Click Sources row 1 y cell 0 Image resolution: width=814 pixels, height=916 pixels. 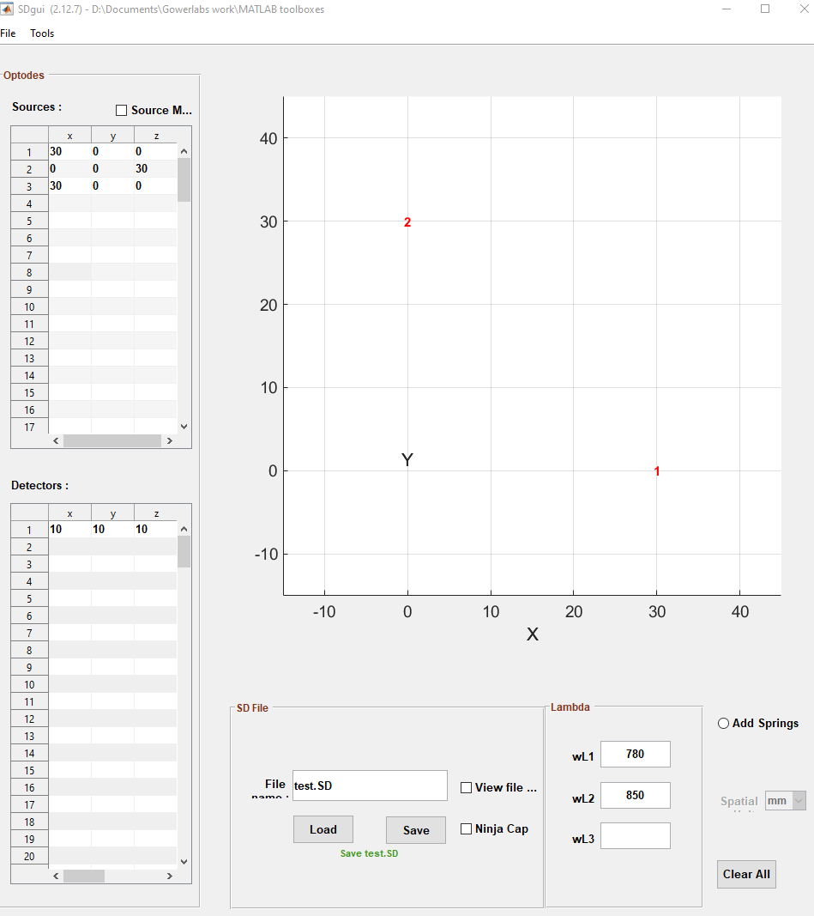tap(112, 151)
